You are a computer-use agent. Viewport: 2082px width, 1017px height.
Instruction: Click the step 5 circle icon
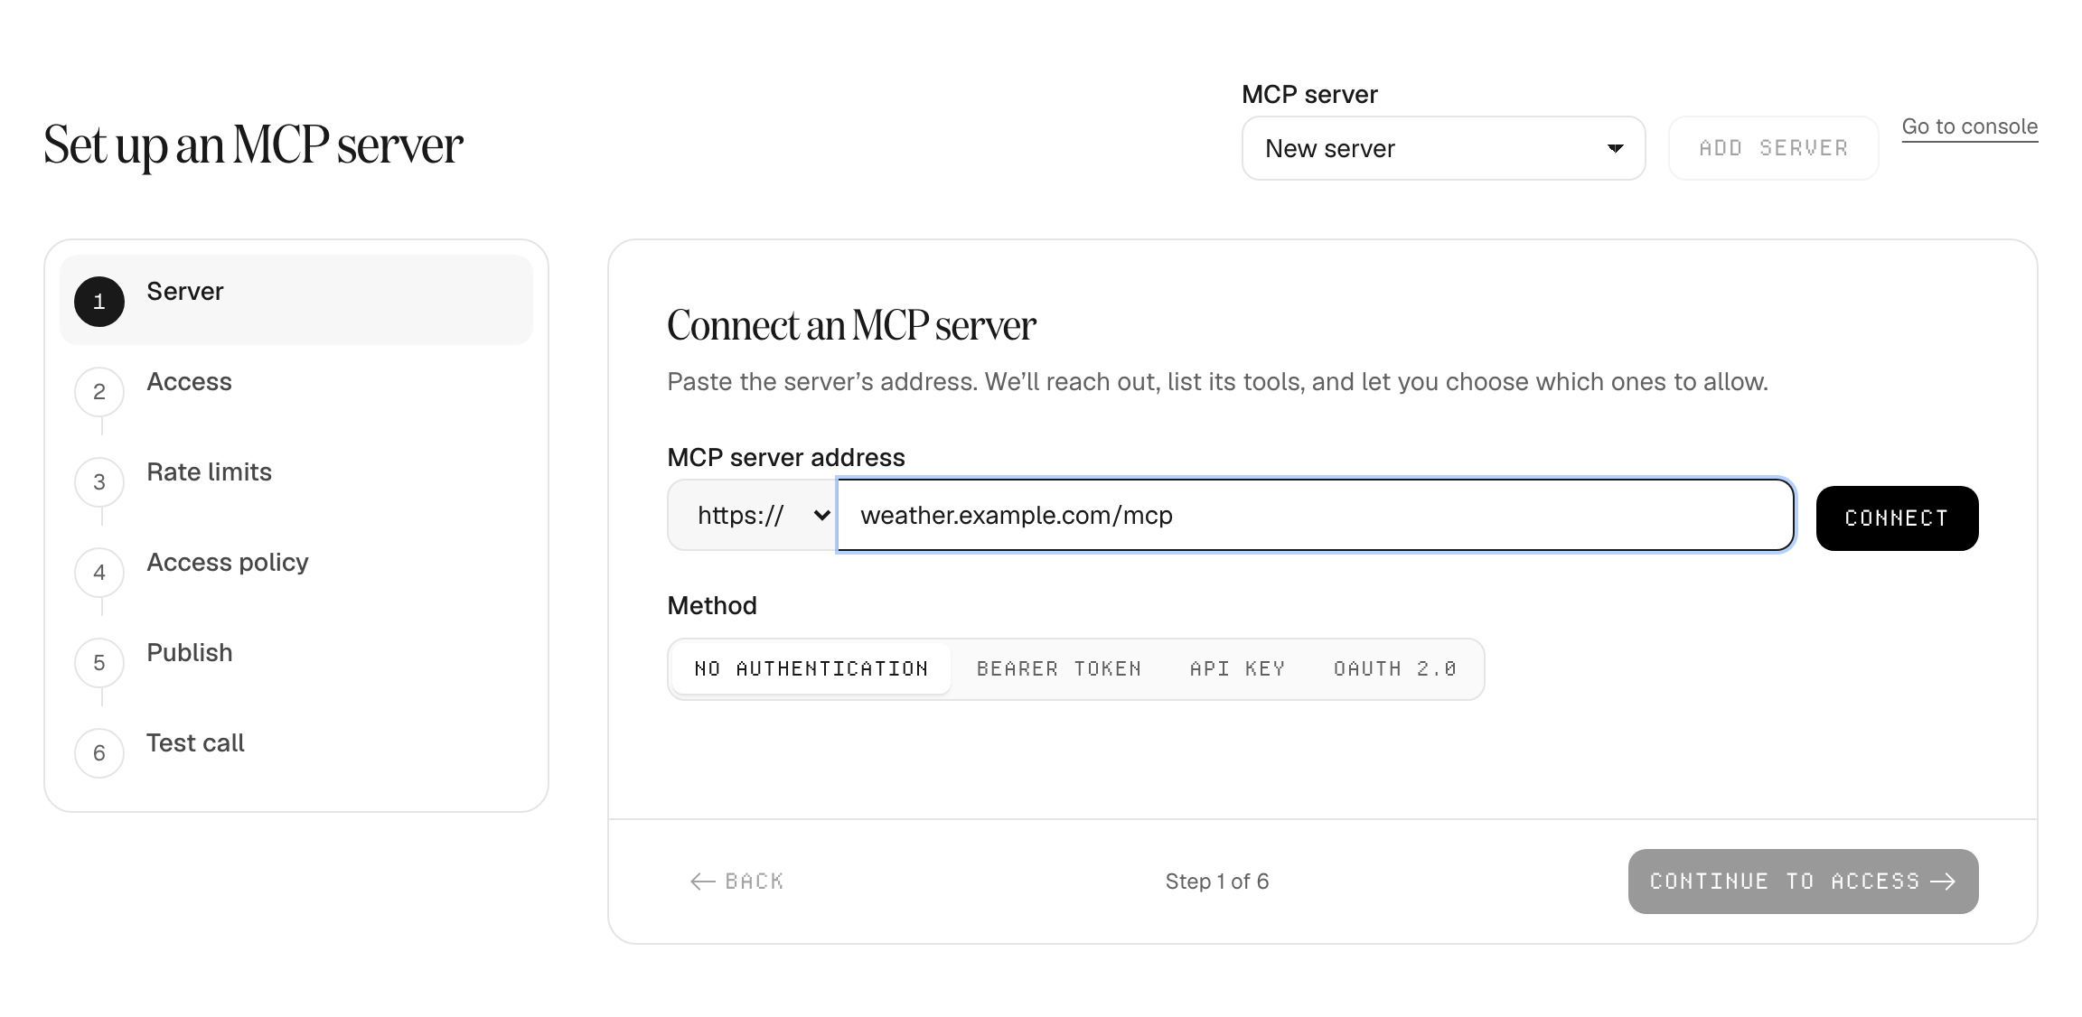pos(99,663)
